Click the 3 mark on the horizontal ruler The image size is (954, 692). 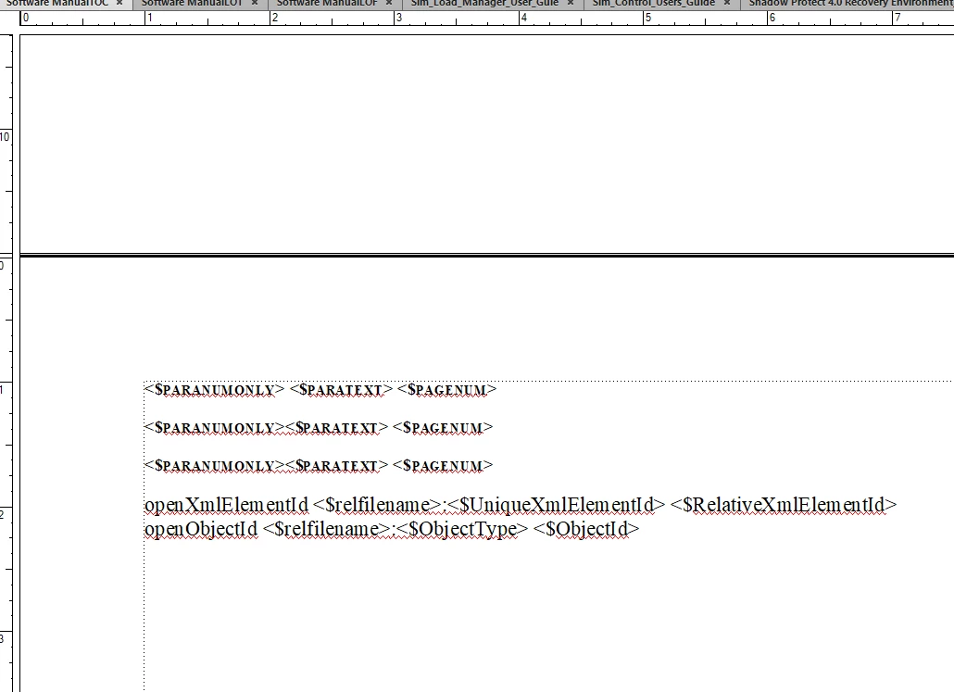click(398, 18)
